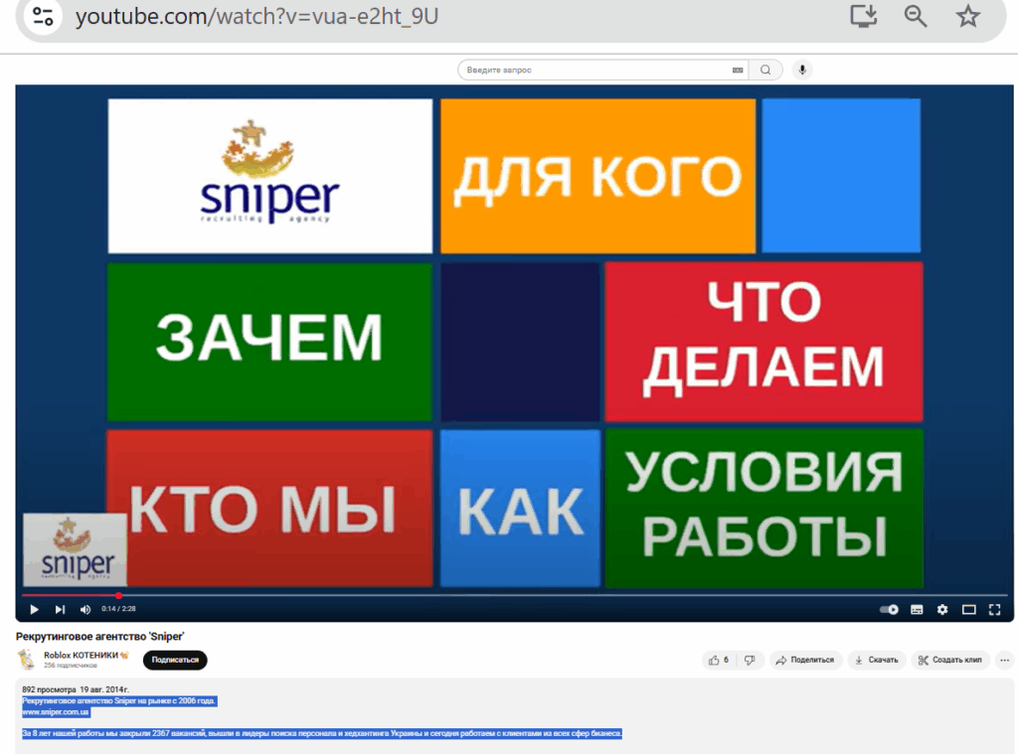
Task: Click the Скачать download button
Action: (x=877, y=660)
